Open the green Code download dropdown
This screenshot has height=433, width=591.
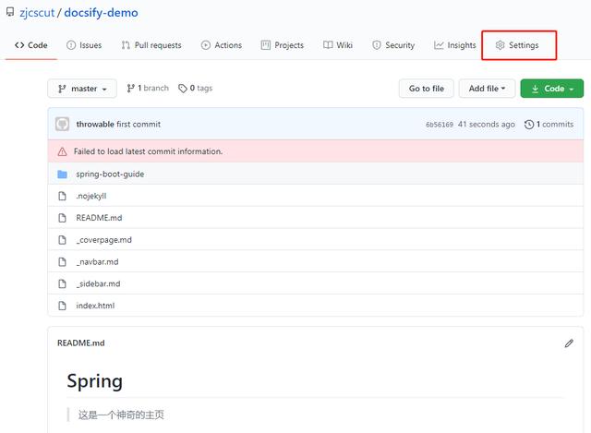pos(552,89)
